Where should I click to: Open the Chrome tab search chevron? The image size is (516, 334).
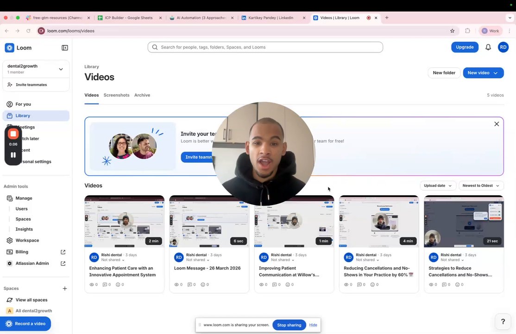510,18
